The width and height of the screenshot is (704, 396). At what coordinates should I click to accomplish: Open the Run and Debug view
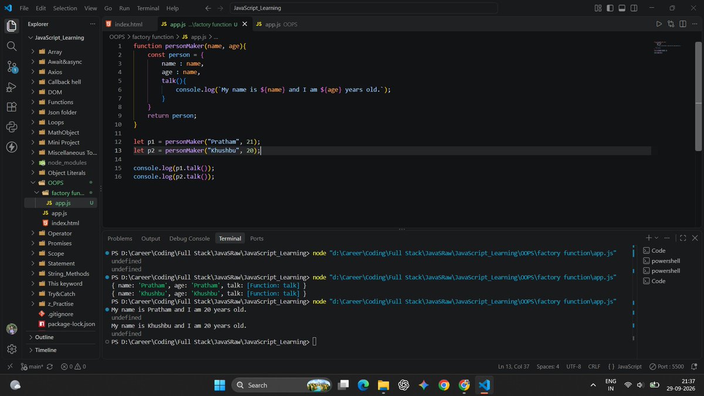coord(11,87)
